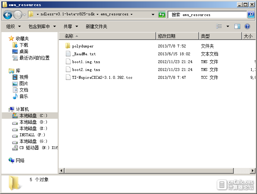Sort by the 名称 column header

pyautogui.click(x=107, y=36)
